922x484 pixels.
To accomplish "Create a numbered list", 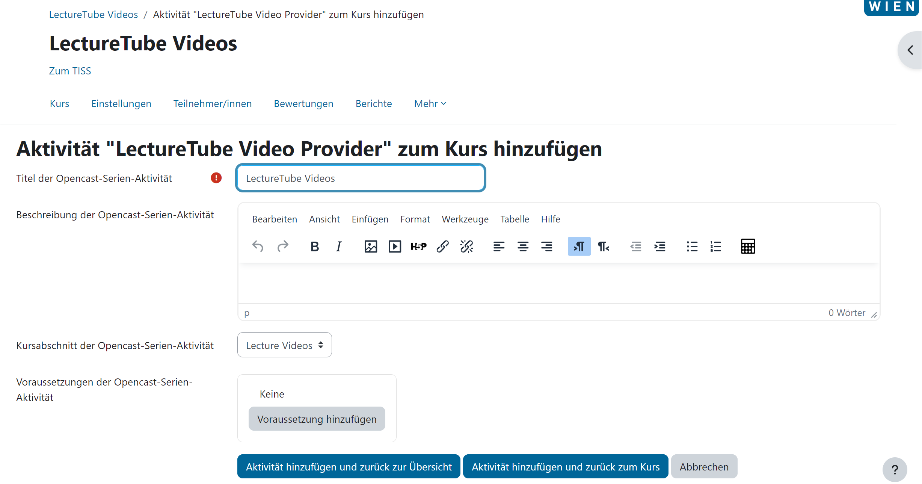I will [x=716, y=247].
